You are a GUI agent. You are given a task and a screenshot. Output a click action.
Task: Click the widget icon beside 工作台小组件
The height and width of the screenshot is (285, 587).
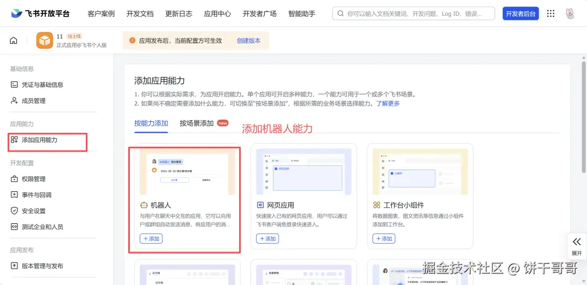click(x=377, y=205)
